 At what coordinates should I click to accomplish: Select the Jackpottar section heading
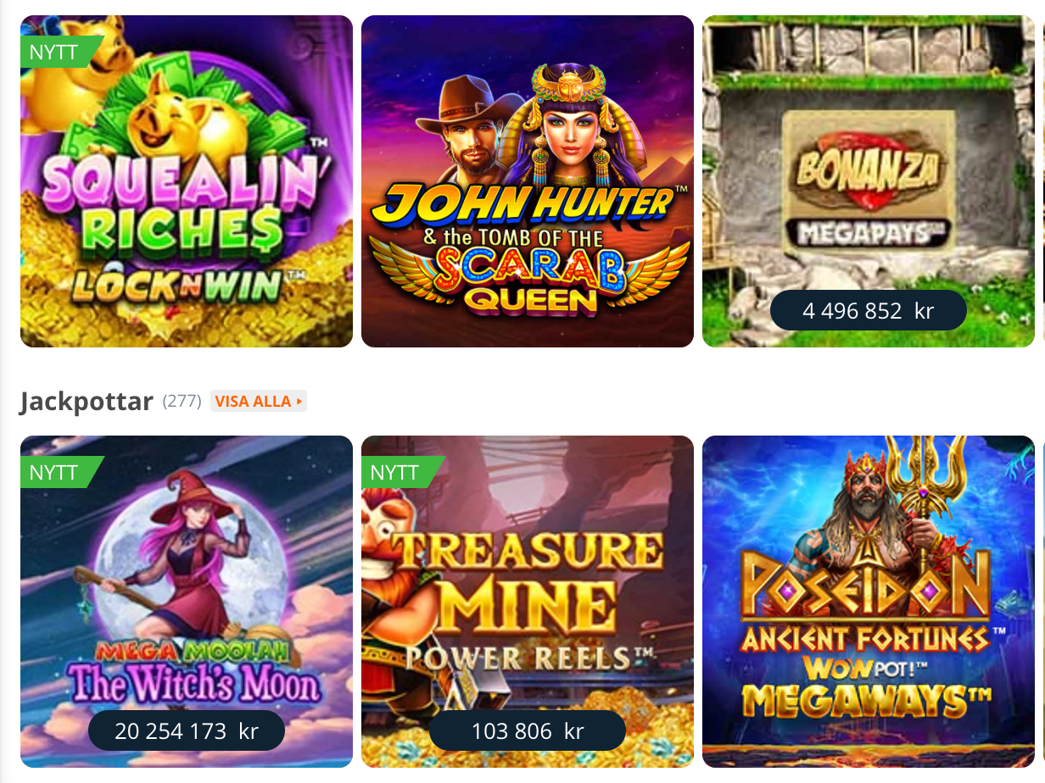point(87,401)
